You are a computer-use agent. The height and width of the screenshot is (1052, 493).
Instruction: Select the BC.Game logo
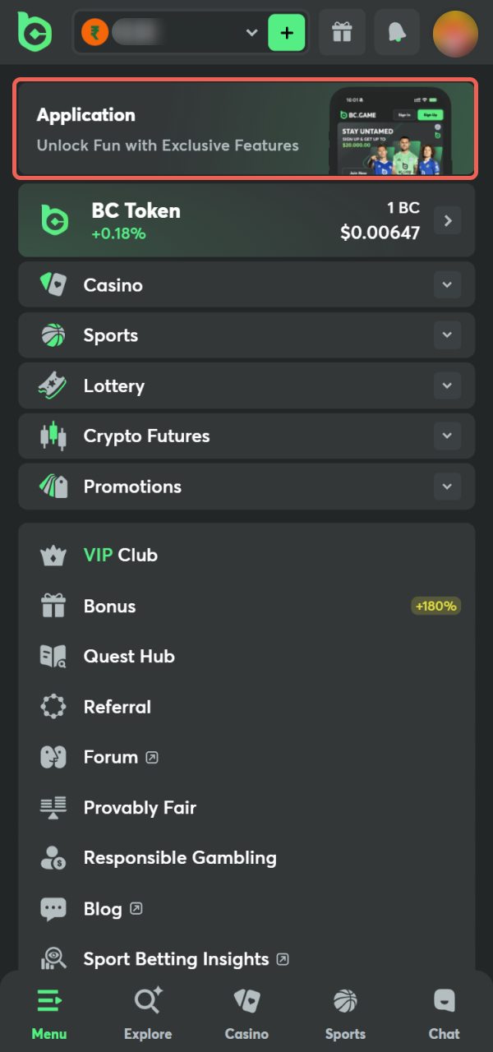coord(35,32)
